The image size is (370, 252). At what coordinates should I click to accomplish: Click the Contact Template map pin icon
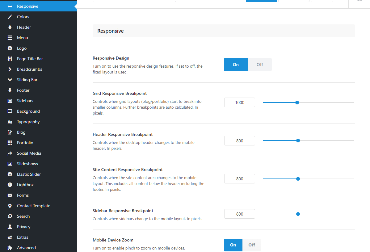(10, 206)
